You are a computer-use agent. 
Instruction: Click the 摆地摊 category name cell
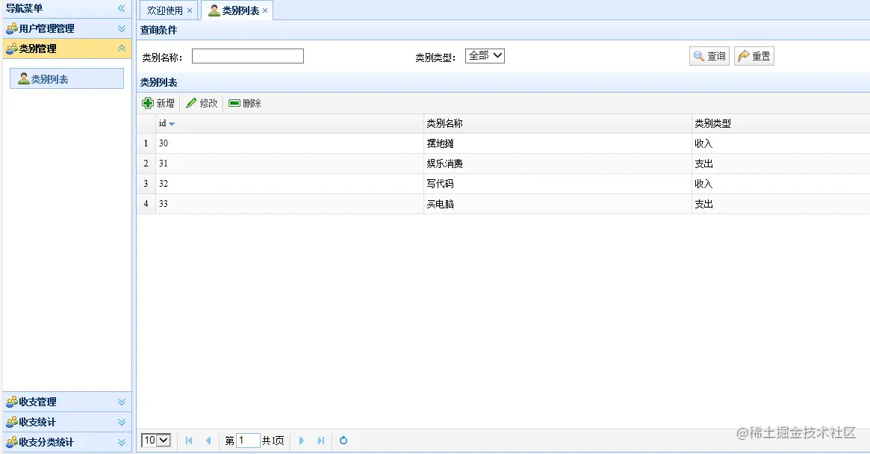tap(558, 143)
